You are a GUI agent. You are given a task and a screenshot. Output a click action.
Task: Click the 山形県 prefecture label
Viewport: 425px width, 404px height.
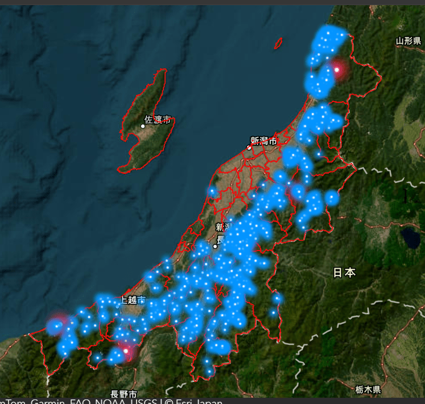(x=409, y=41)
